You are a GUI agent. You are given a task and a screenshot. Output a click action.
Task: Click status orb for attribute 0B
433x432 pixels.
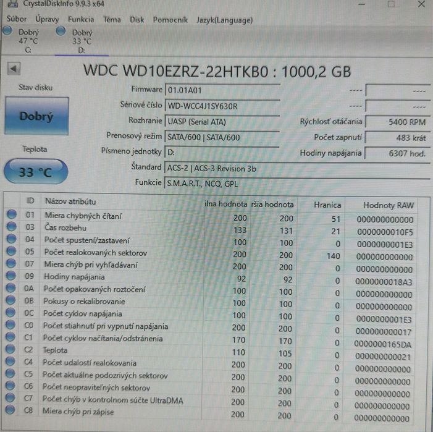click(11, 300)
